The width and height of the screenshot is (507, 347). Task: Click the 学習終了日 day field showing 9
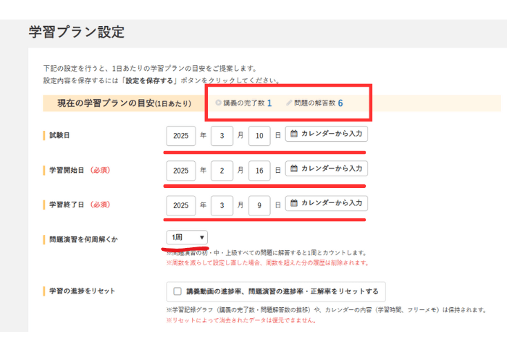[259, 205]
